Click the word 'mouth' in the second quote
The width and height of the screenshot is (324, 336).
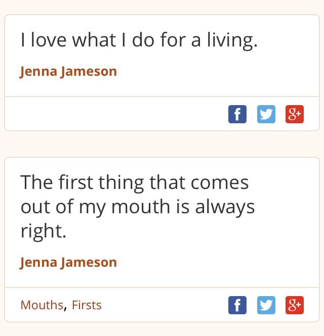point(141,207)
